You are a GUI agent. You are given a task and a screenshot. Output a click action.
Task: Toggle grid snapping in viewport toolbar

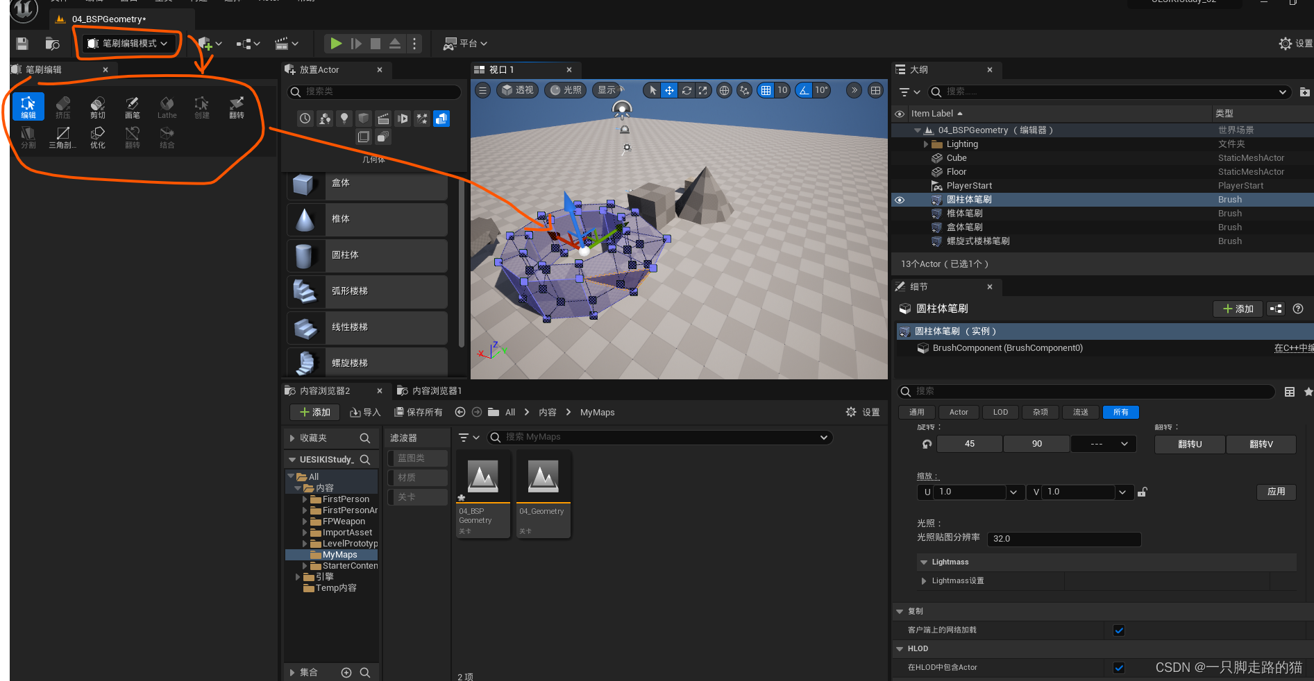point(766,90)
